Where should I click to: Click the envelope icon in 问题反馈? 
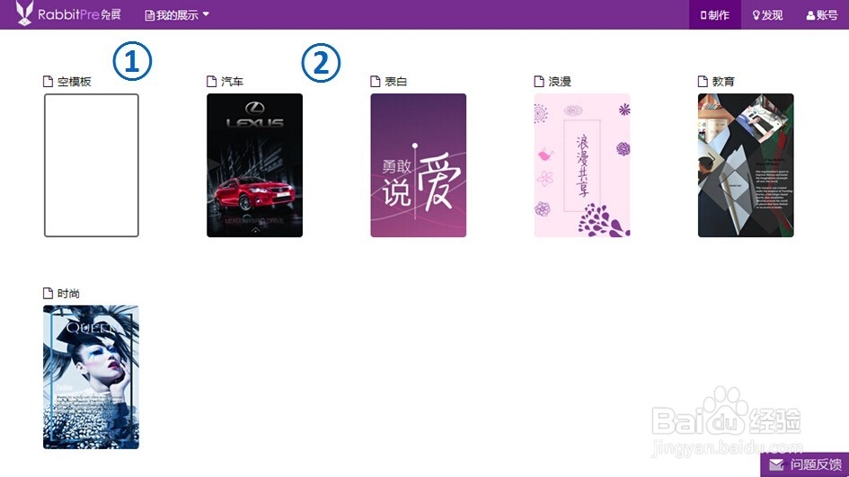[776, 464]
